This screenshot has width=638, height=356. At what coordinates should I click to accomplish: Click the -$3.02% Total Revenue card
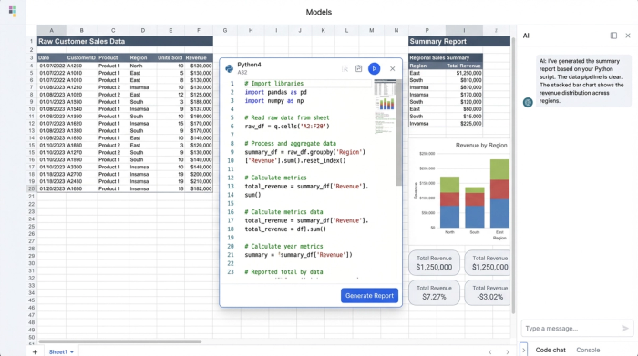(x=489, y=292)
